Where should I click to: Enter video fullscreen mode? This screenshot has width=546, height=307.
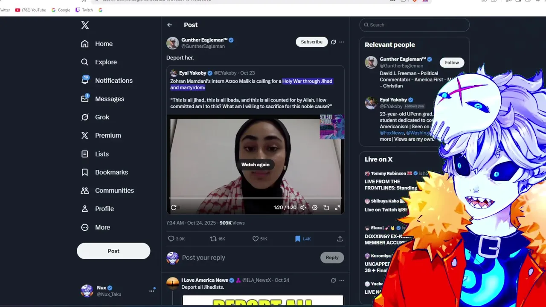(337, 208)
